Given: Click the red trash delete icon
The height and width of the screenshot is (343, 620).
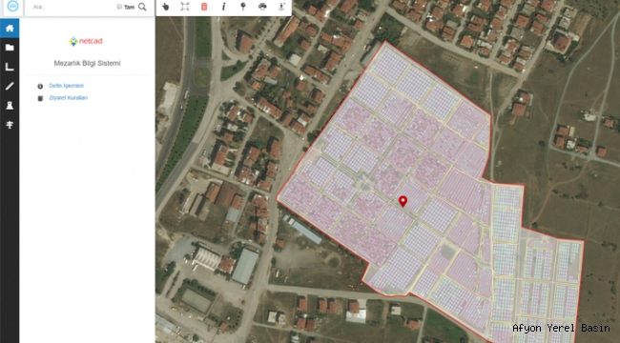Looking at the screenshot, I should pos(204,7).
